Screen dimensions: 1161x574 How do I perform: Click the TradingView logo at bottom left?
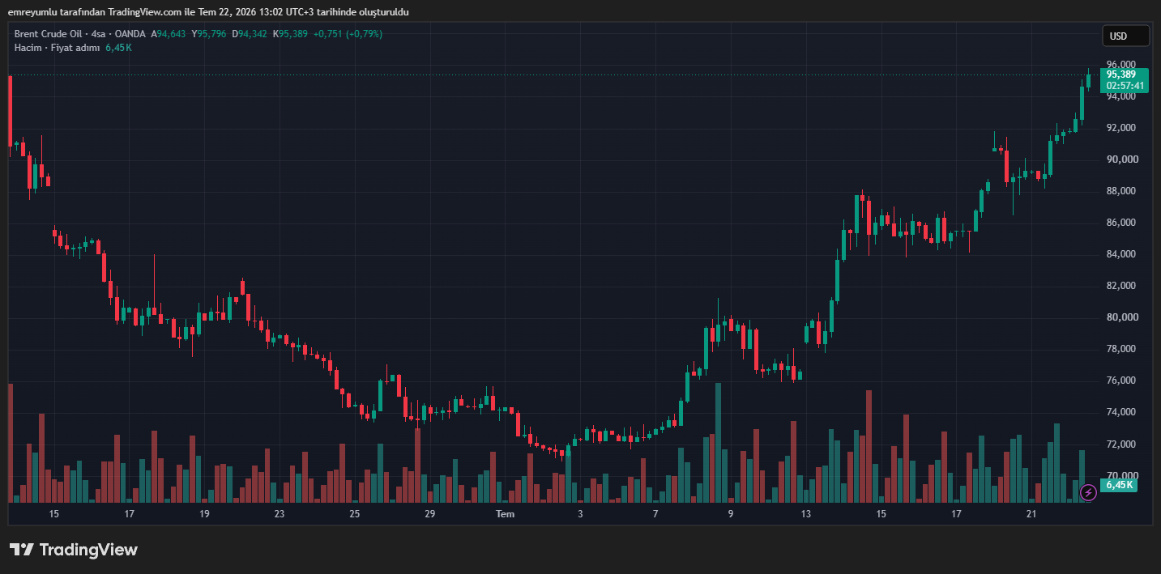(x=74, y=550)
